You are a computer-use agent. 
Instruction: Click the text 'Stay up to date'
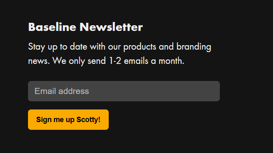click(x=58, y=47)
